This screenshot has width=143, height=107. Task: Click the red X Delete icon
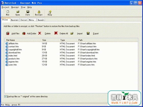[40, 33]
